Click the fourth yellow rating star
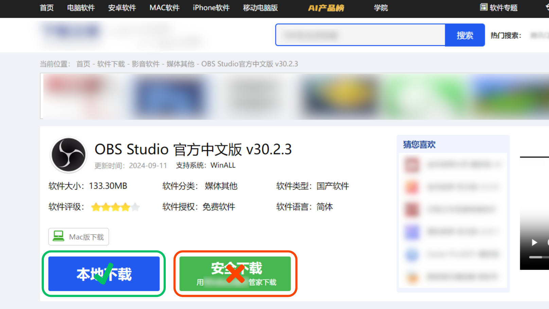 [125, 207]
